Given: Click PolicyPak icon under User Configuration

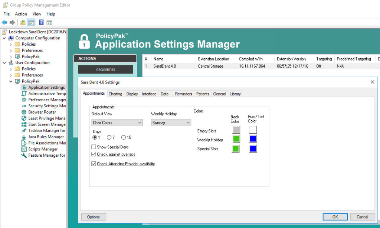Looking at the screenshot, I should point(17,81).
